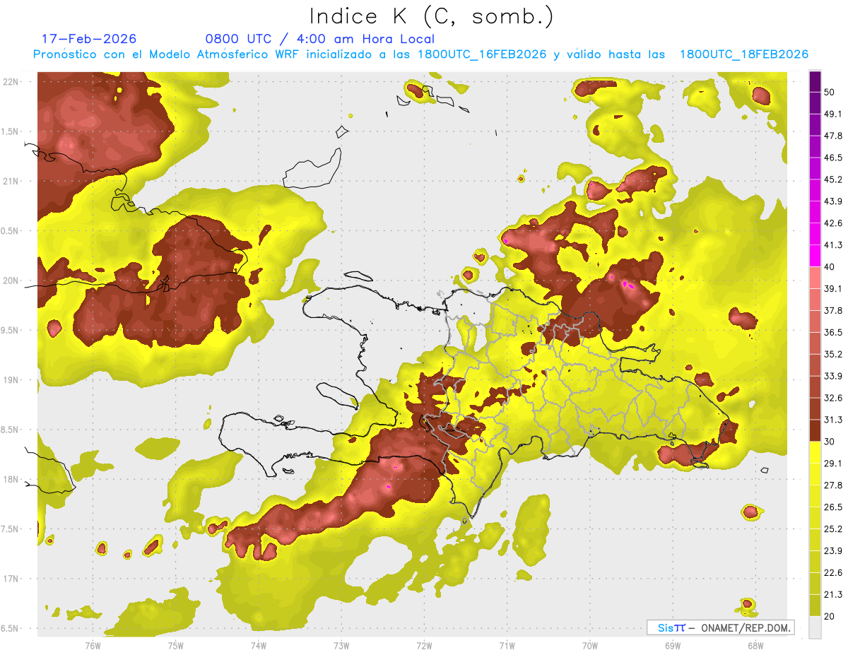Click the '35.2' color bar value

(x=833, y=355)
